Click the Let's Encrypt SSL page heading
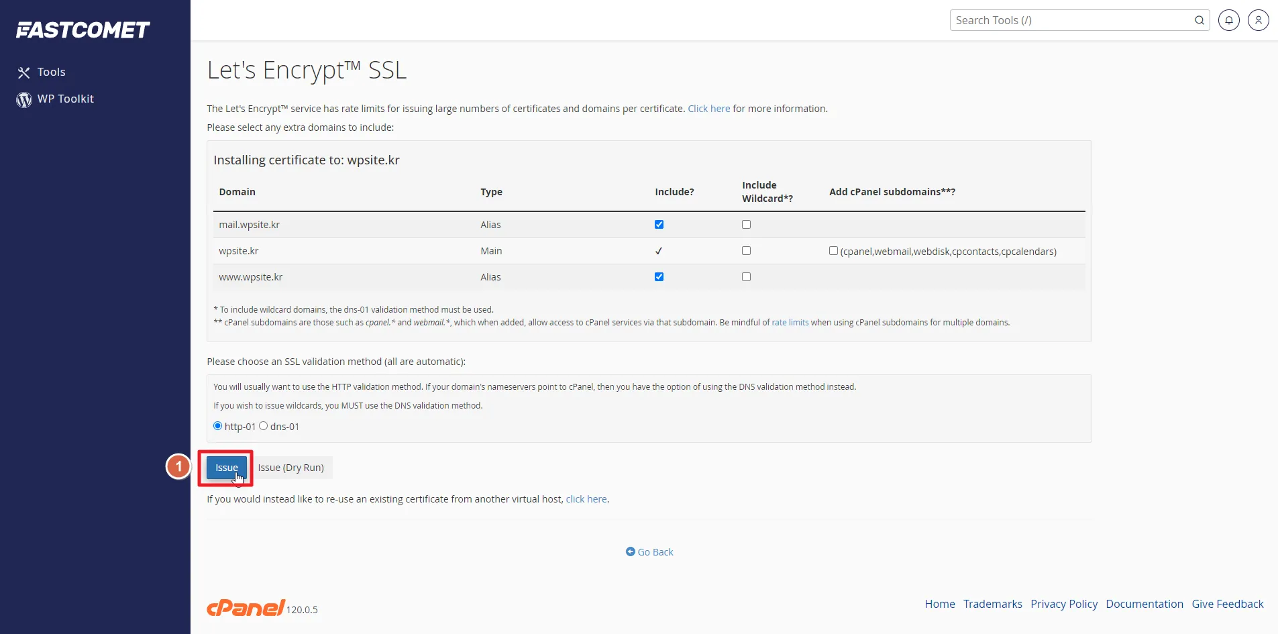The width and height of the screenshot is (1278, 634). (x=307, y=70)
